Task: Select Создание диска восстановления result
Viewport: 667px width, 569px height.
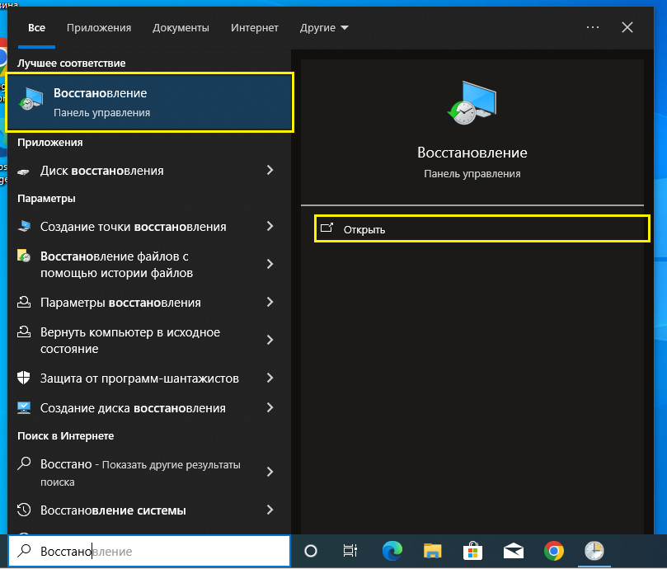Action: click(x=149, y=407)
